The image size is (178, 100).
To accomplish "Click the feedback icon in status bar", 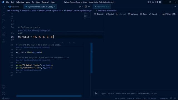I will (x=171, y=98).
